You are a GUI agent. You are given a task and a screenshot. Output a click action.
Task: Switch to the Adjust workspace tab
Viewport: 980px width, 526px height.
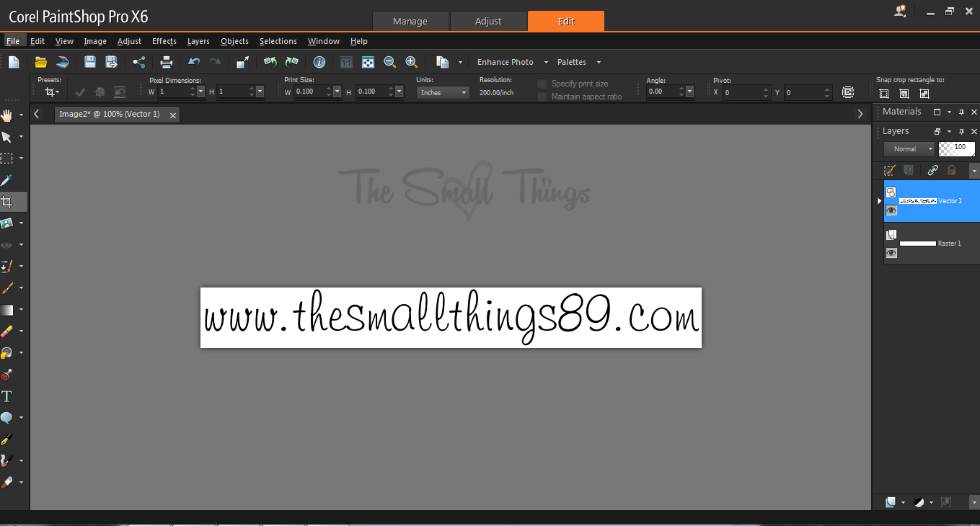tap(489, 21)
